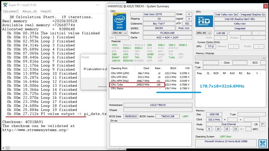The height and width of the screenshot is (151, 269).
Task: Click the memory size field 1928 MB
Action: 214,114
